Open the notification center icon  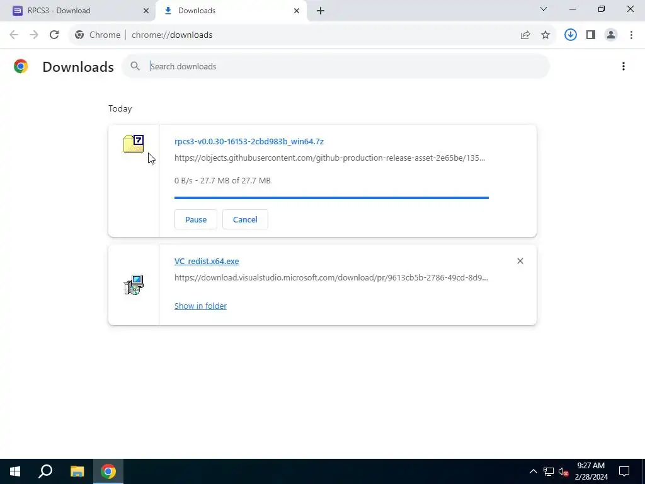tap(624, 471)
